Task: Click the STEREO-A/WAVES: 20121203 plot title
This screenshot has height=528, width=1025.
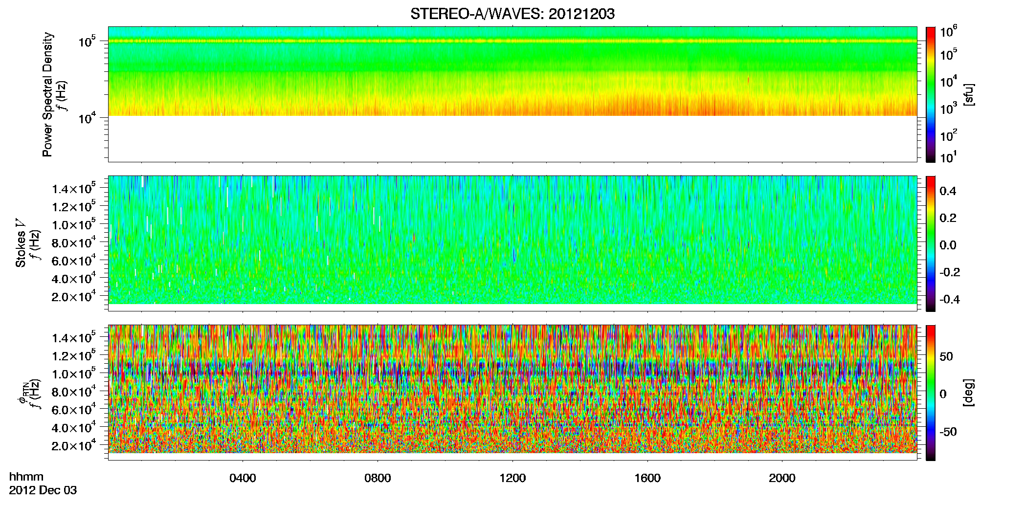Action: tap(512, 14)
